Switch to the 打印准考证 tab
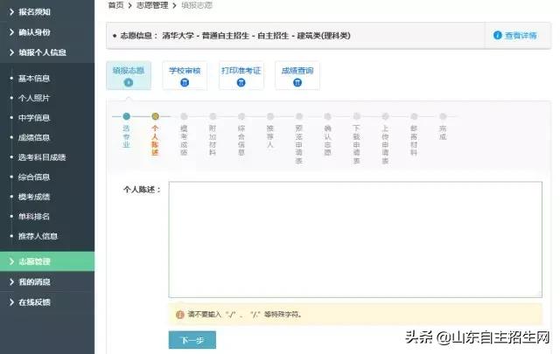560x354 pixels. point(241,75)
